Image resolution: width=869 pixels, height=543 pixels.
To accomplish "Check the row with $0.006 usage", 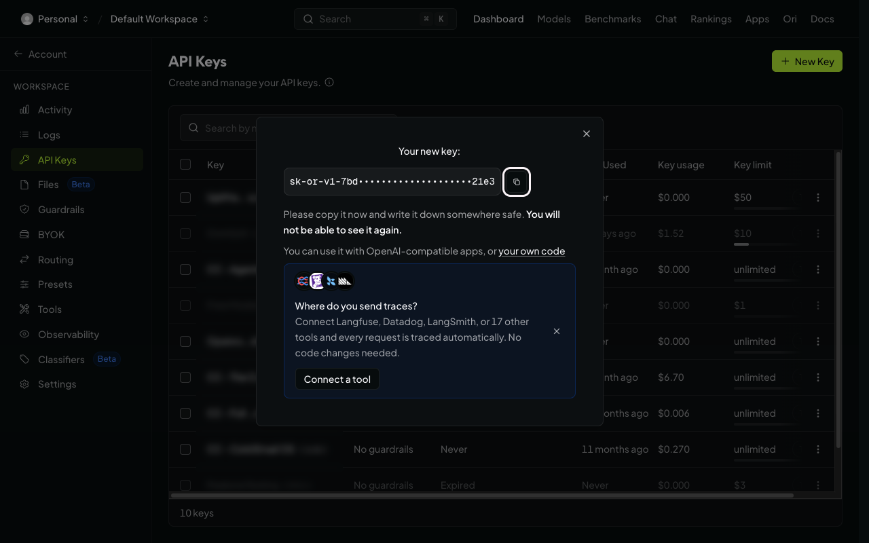I will pos(185,413).
